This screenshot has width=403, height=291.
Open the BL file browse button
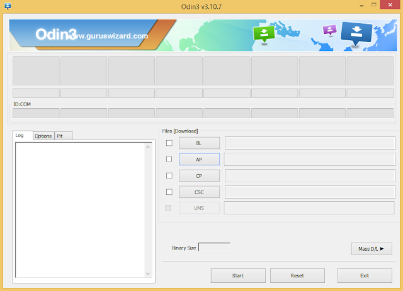(x=199, y=143)
